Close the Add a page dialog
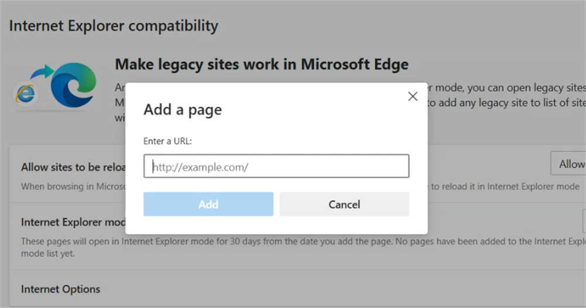Viewport: 586px width, 308px height. (413, 97)
